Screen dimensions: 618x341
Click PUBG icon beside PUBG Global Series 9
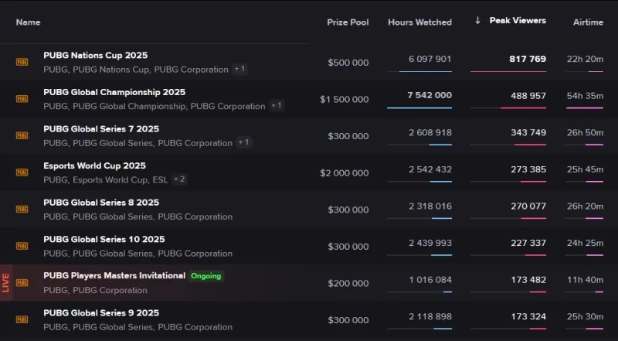[x=22, y=319]
